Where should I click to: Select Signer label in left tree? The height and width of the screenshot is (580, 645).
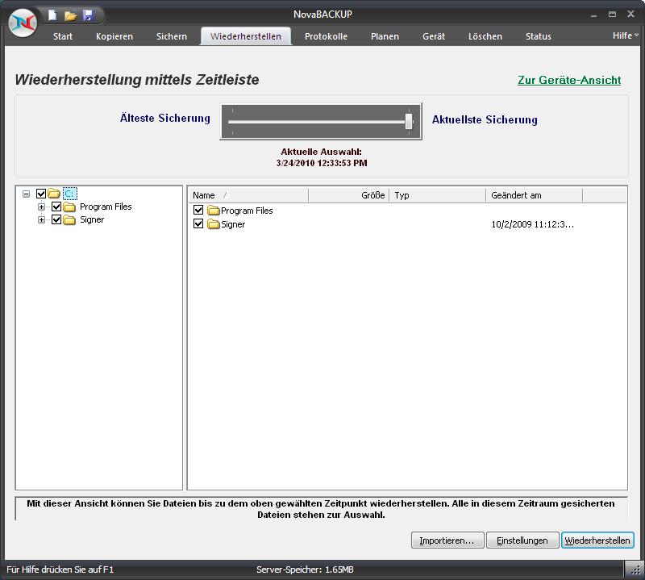pyautogui.click(x=92, y=219)
